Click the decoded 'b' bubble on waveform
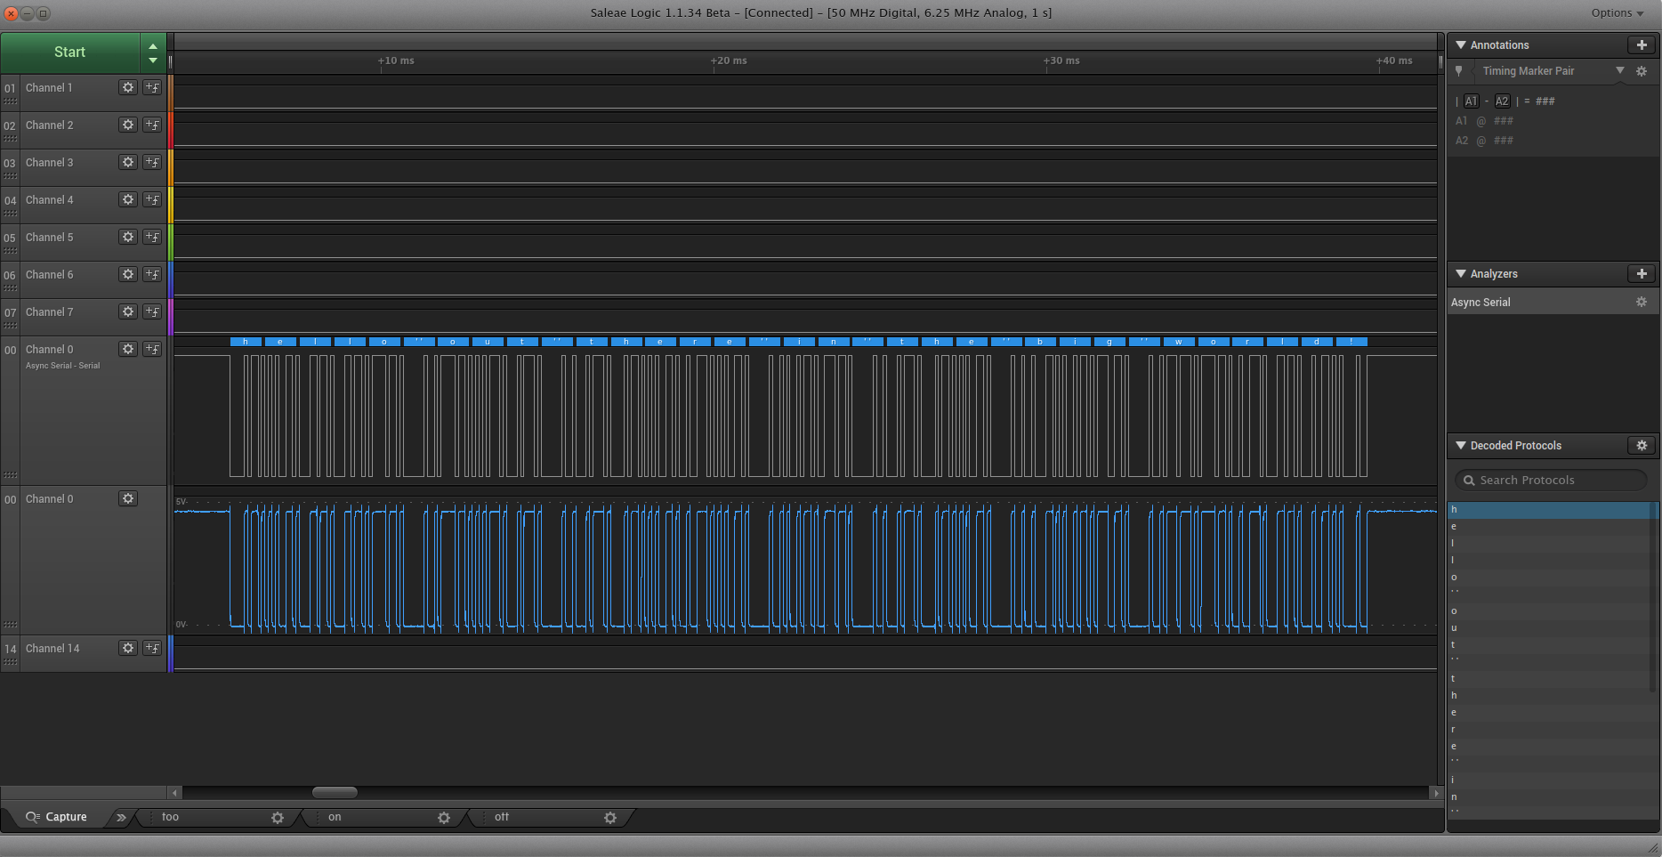Screen dimensions: 1662x857 pos(1040,342)
